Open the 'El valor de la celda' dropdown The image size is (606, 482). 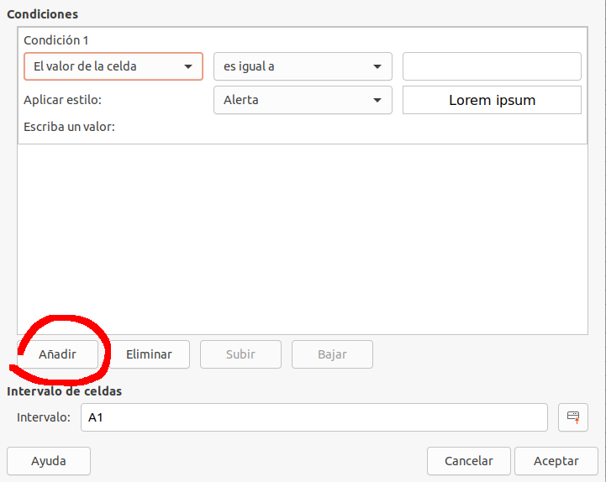tap(113, 66)
